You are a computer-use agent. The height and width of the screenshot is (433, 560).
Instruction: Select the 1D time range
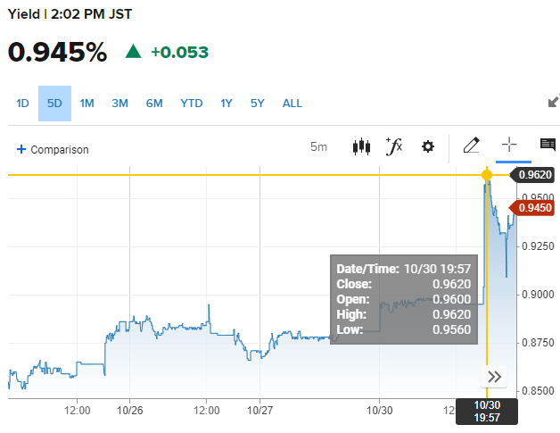(23, 103)
